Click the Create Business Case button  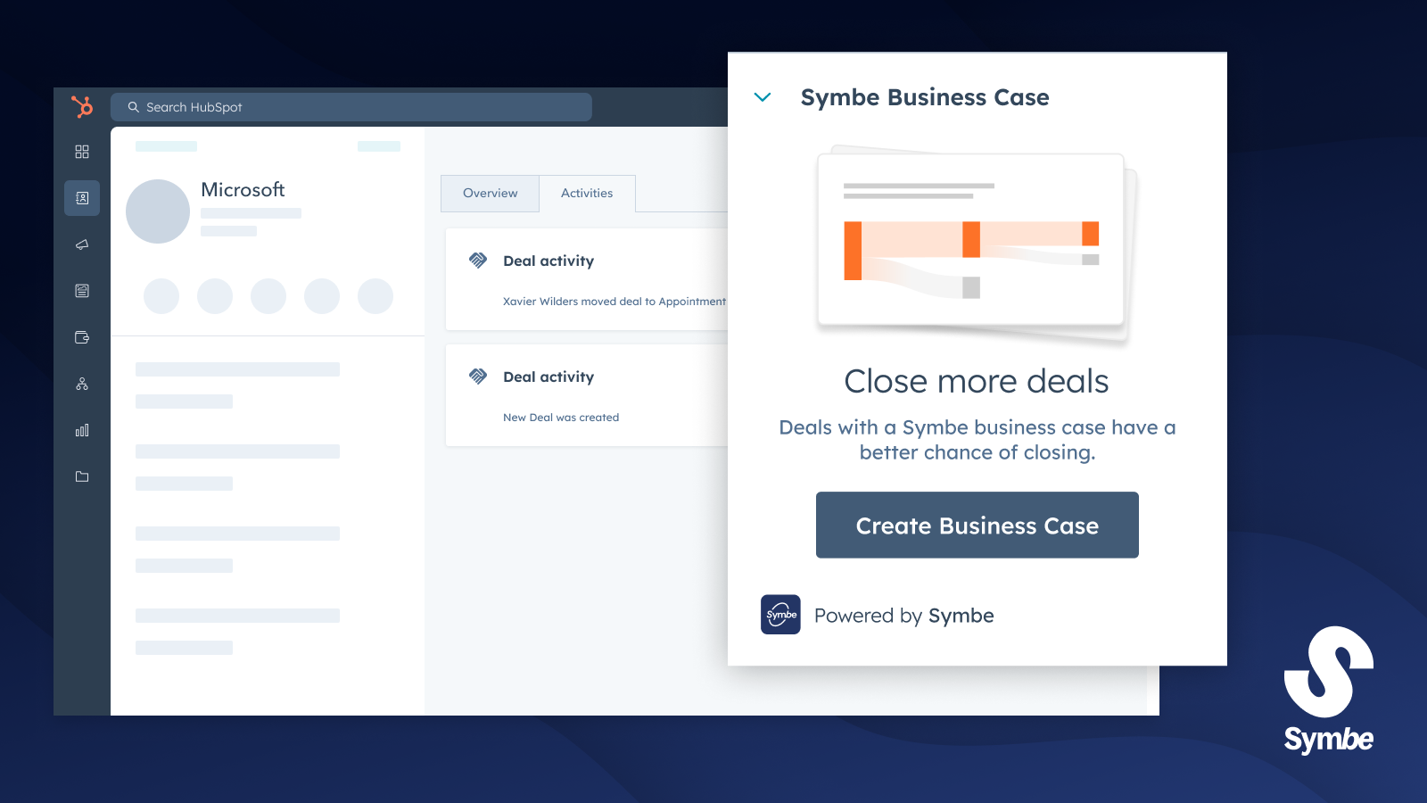point(977,526)
